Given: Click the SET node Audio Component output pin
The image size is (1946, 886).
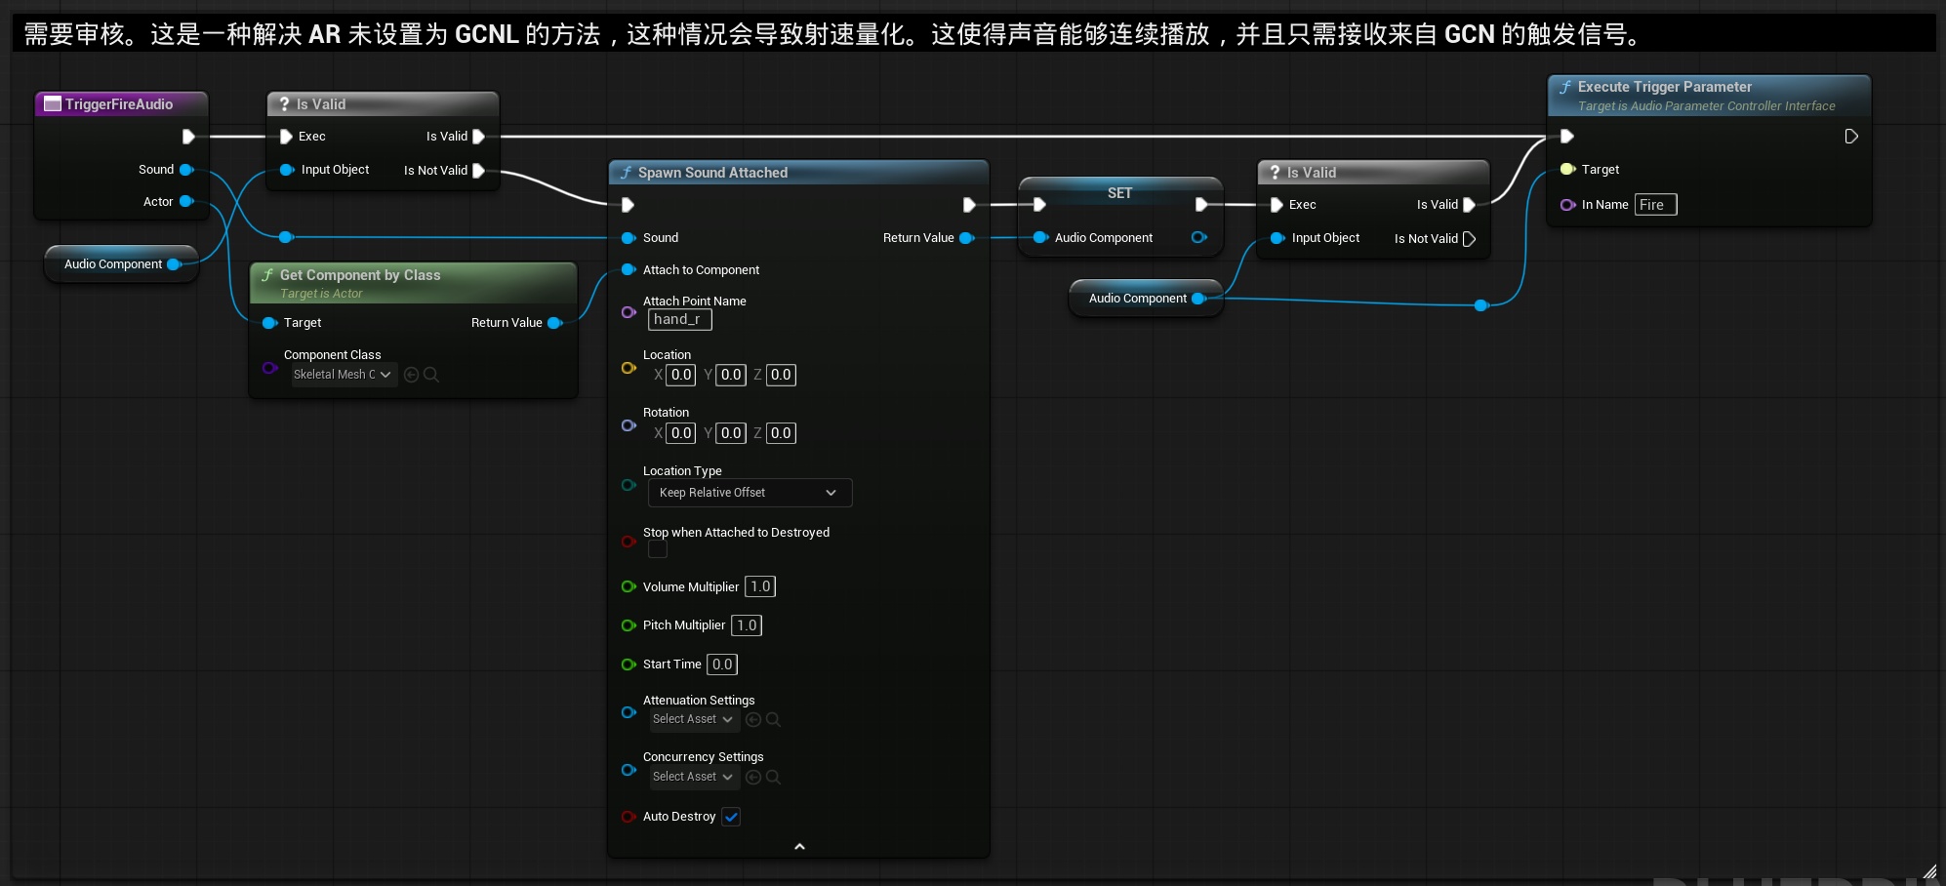Looking at the screenshot, I should click(1198, 238).
